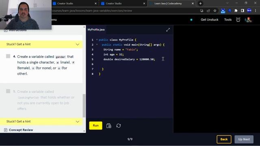Open a new browser tab
The image size is (260, 146).
200,4
